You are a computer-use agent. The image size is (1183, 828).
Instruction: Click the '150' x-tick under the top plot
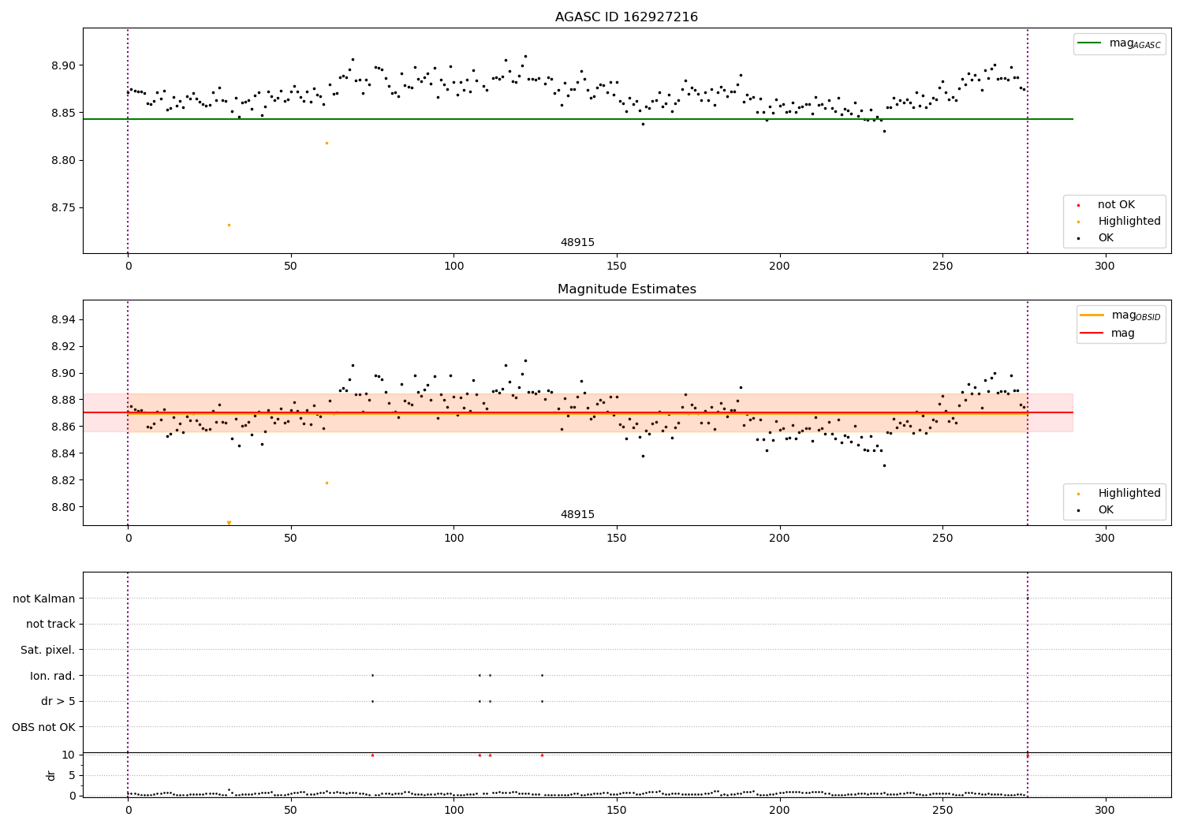pyautogui.click(x=617, y=267)
